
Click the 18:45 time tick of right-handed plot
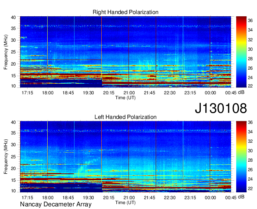(68, 93)
